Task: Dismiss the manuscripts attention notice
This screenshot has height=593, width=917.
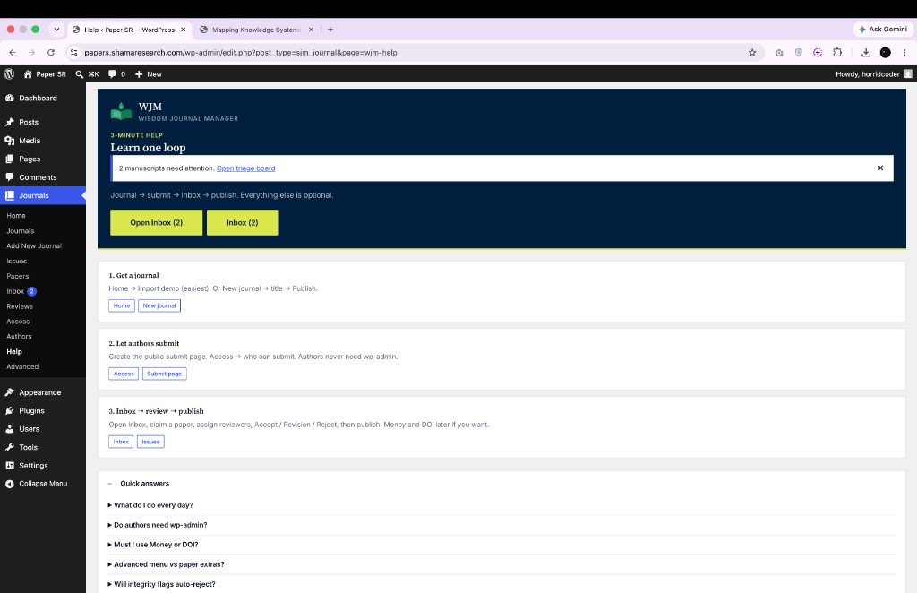Action: (880, 168)
